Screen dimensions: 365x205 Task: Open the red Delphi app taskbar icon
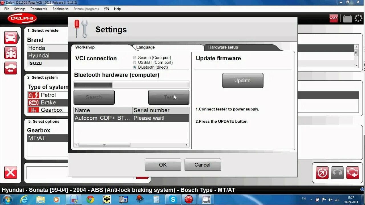tap(189, 200)
